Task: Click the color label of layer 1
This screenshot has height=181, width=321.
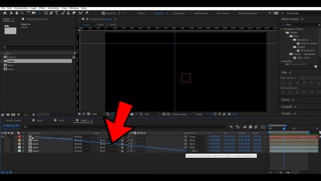Action: (20, 137)
